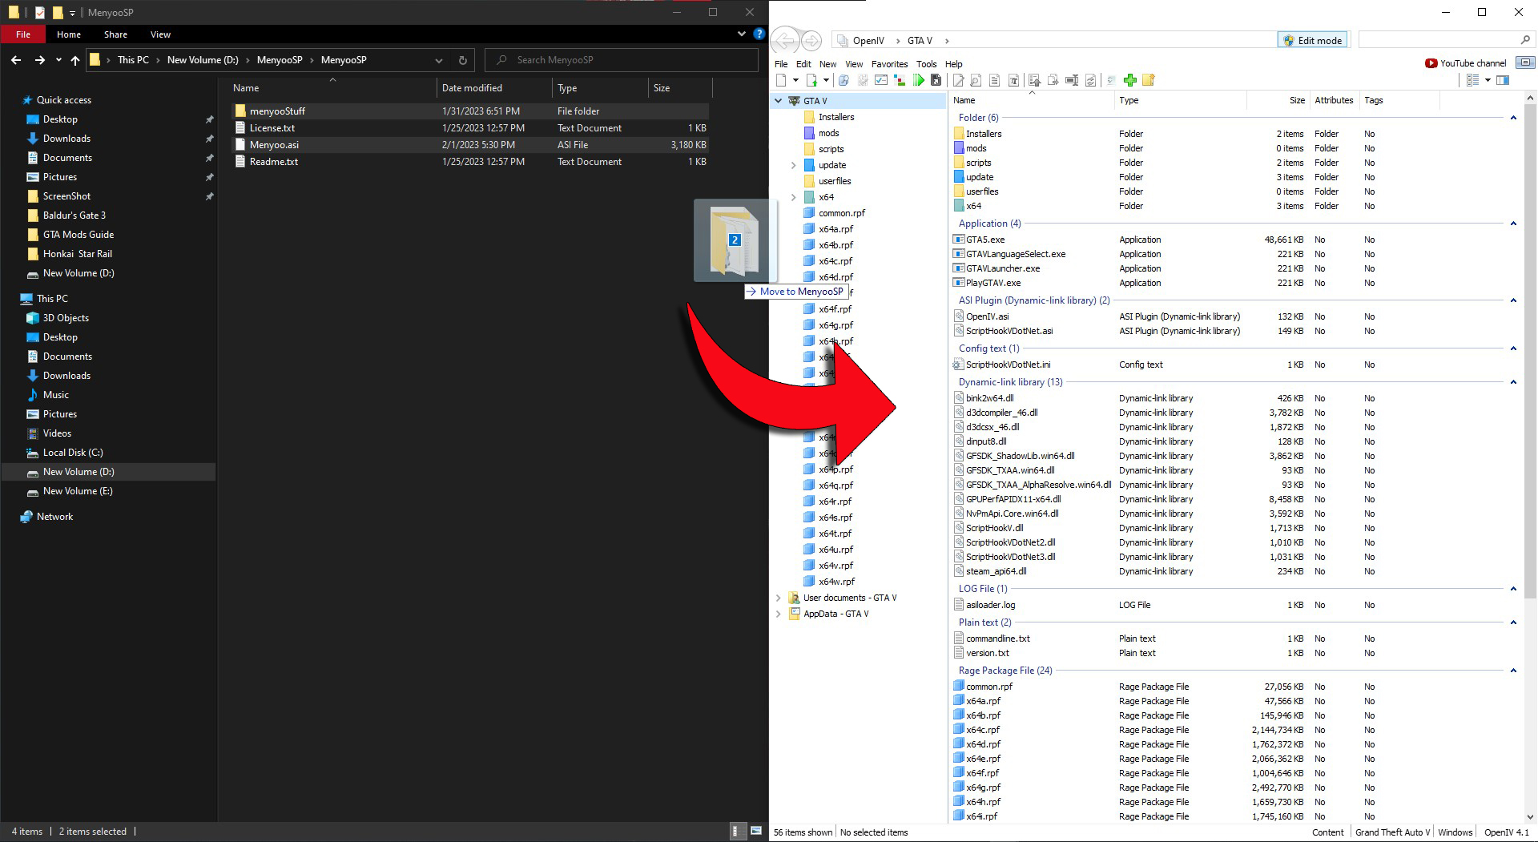Screen dimensions: 1538x842
Task: Expand User documents - GTA V node
Action: tap(778, 598)
